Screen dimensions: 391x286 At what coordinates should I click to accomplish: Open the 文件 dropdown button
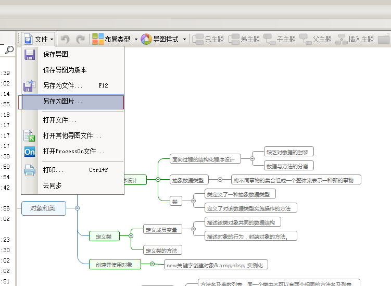click(x=39, y=39)
